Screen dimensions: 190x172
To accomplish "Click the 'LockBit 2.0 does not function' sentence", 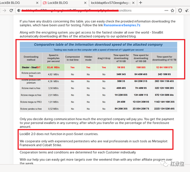I will point(59,134).
